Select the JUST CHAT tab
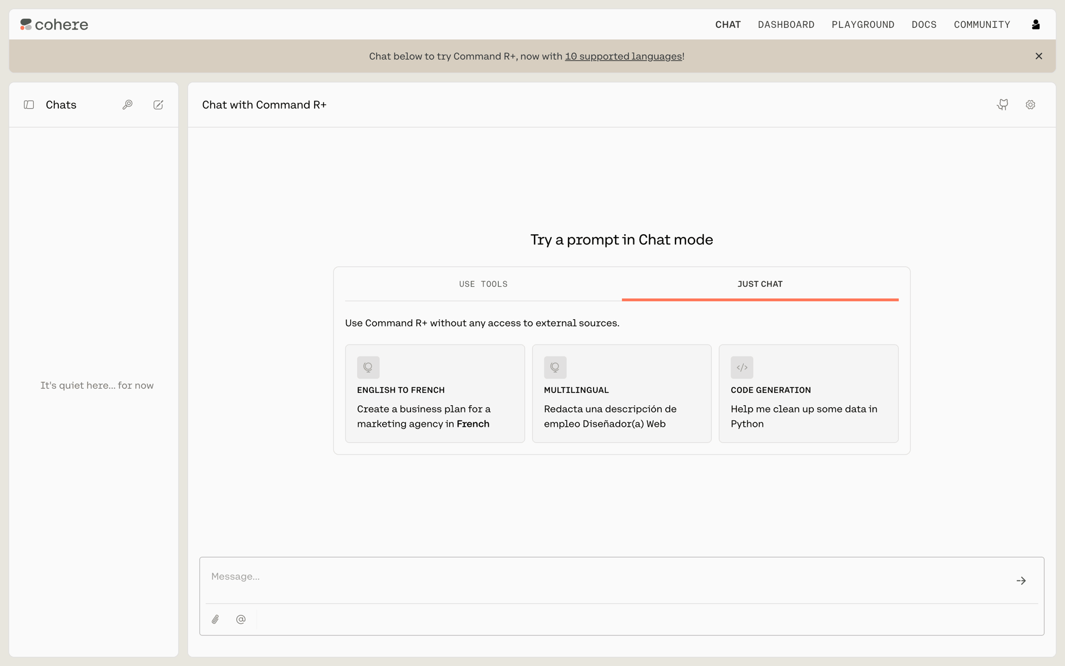Viewport: 1065px width, 666px height. tap(760, 284)
